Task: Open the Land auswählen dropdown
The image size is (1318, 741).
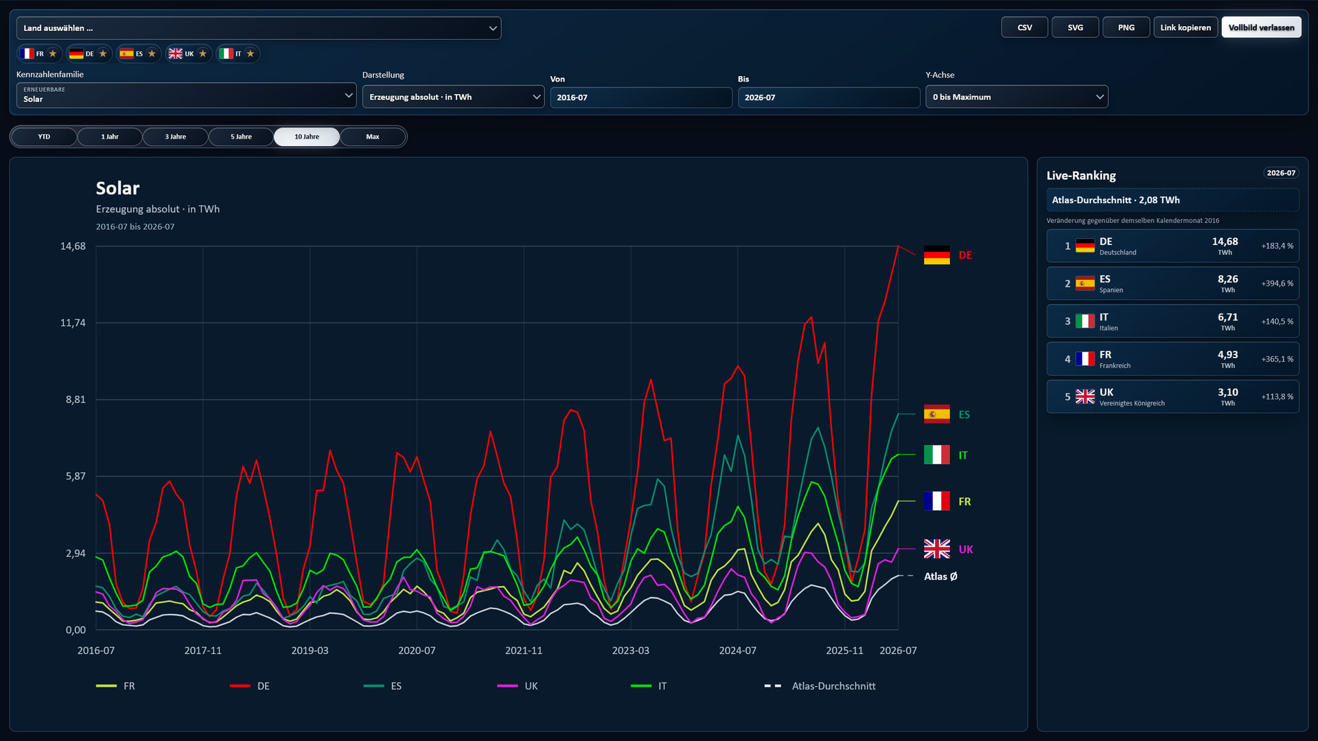Action: tap(259, 28)
